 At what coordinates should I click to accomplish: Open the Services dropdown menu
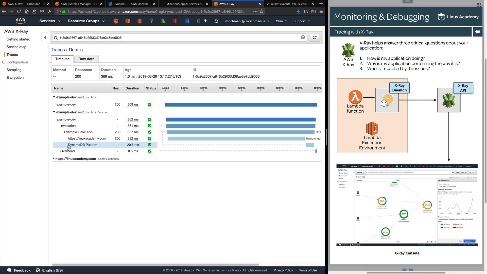click(x=50, y=21)
